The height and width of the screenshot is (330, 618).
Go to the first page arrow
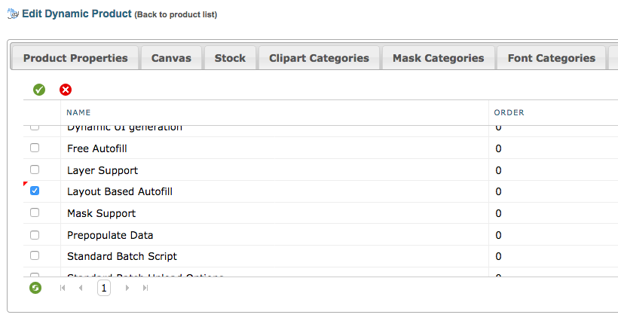click(x=63, y=288)
